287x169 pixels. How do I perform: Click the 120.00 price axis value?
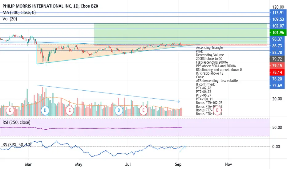[x=278, y=7]
